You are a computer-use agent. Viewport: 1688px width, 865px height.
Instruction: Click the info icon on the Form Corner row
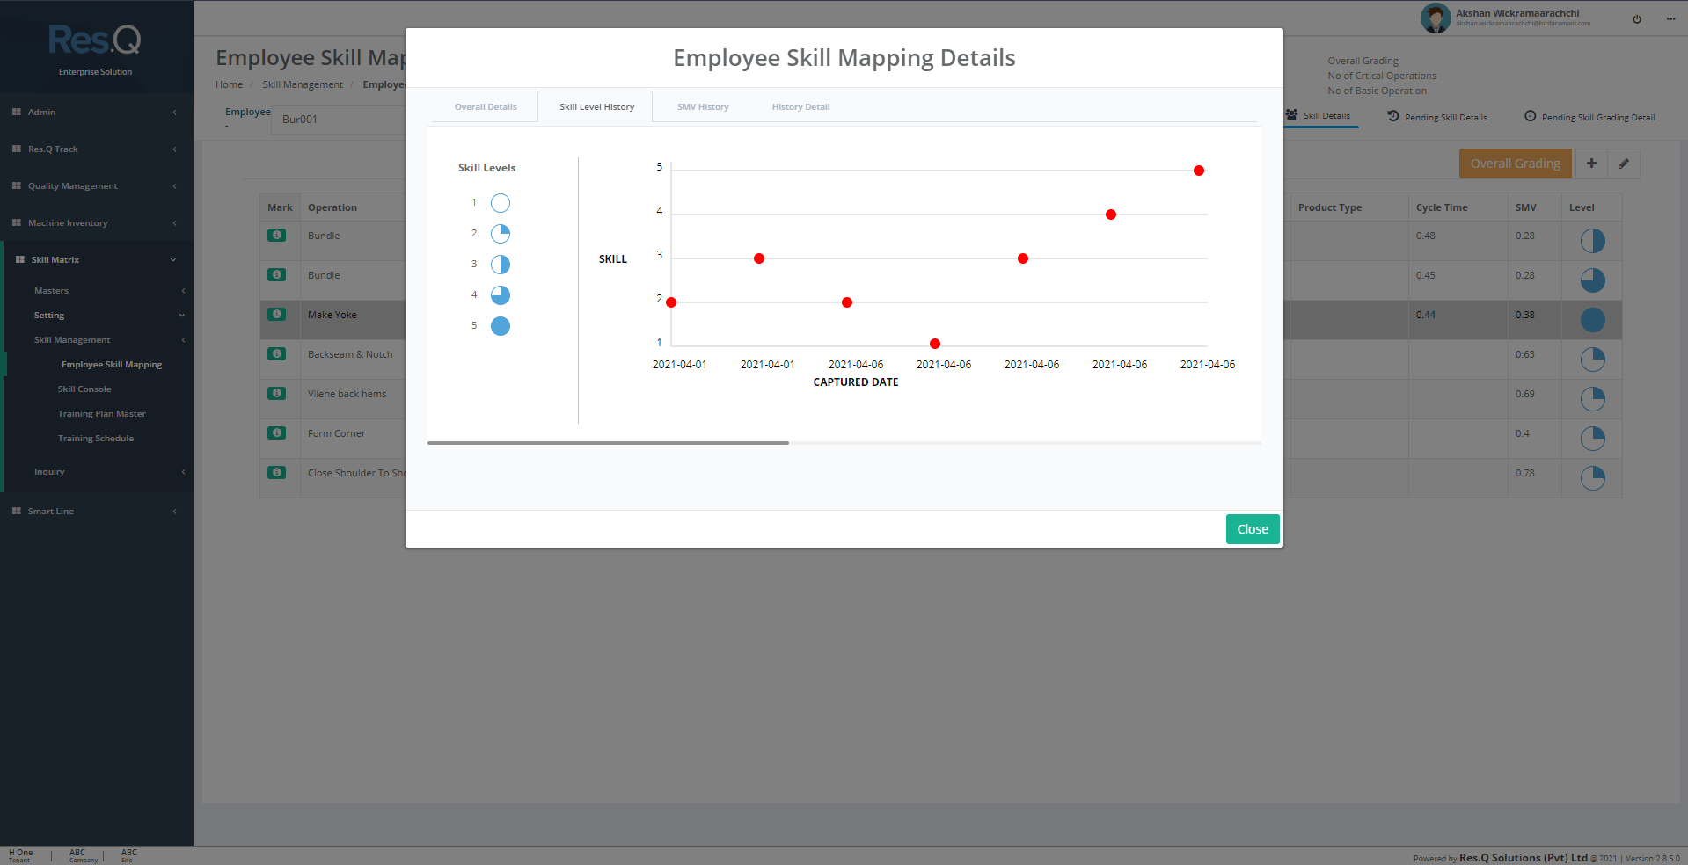click(x=276, y=432)
